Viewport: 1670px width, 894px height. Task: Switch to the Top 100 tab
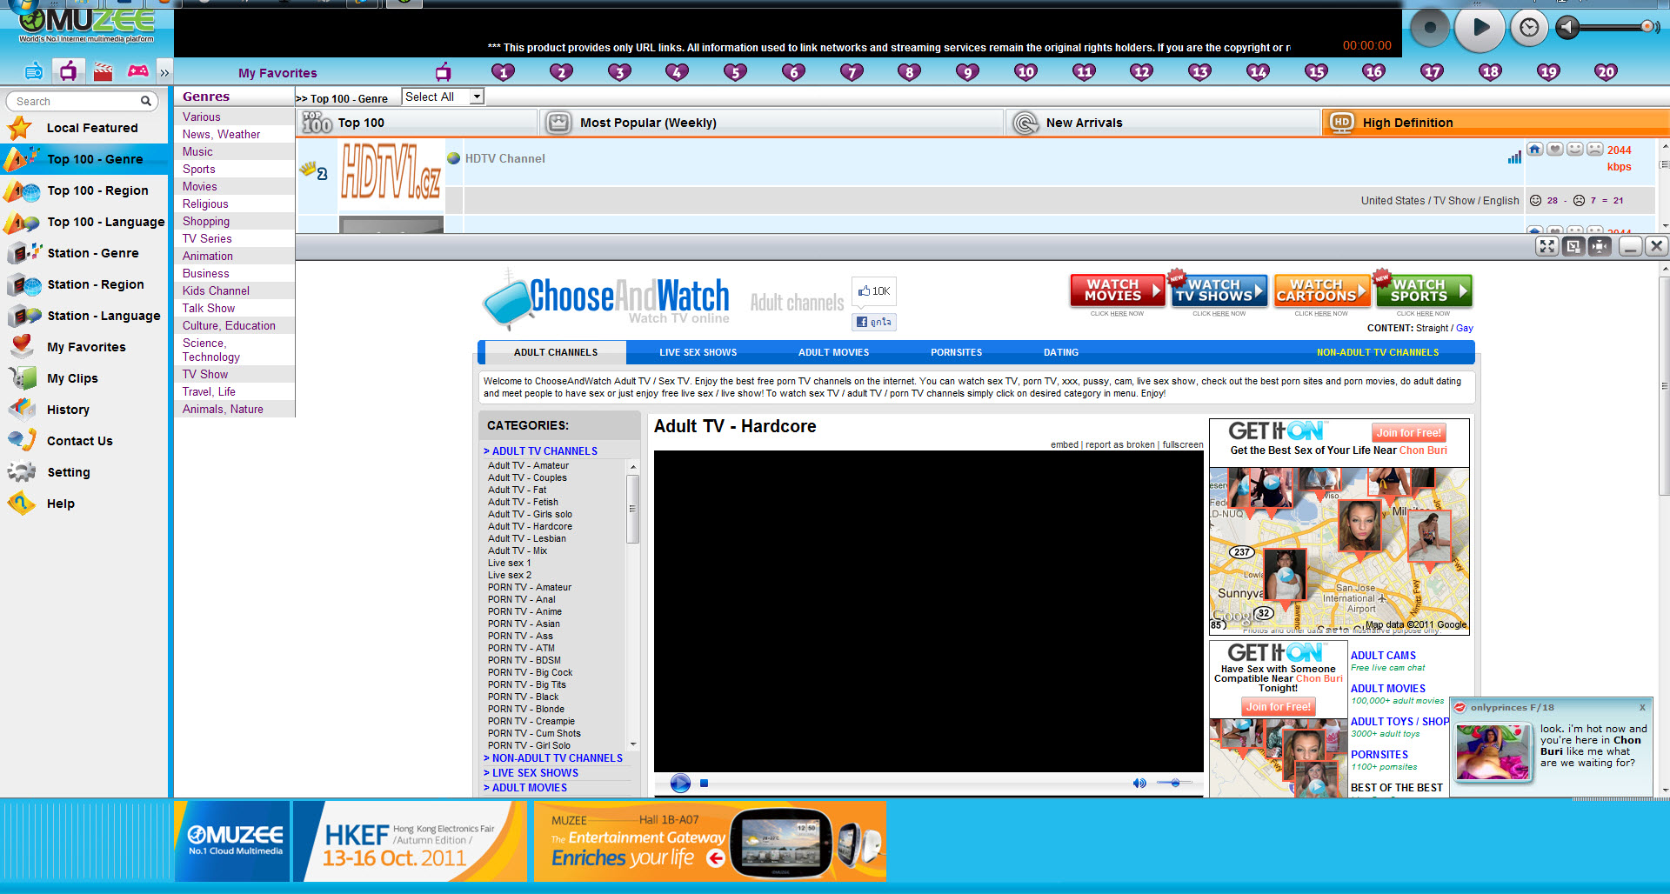[x=417, y=123]
